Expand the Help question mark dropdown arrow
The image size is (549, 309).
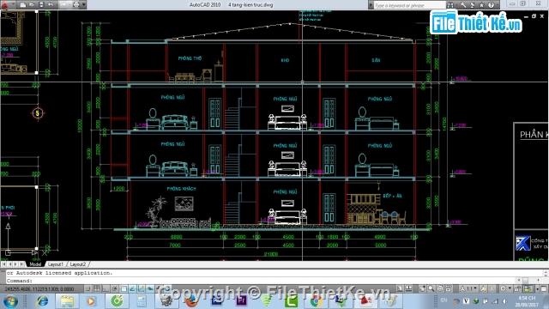point(498,5)
